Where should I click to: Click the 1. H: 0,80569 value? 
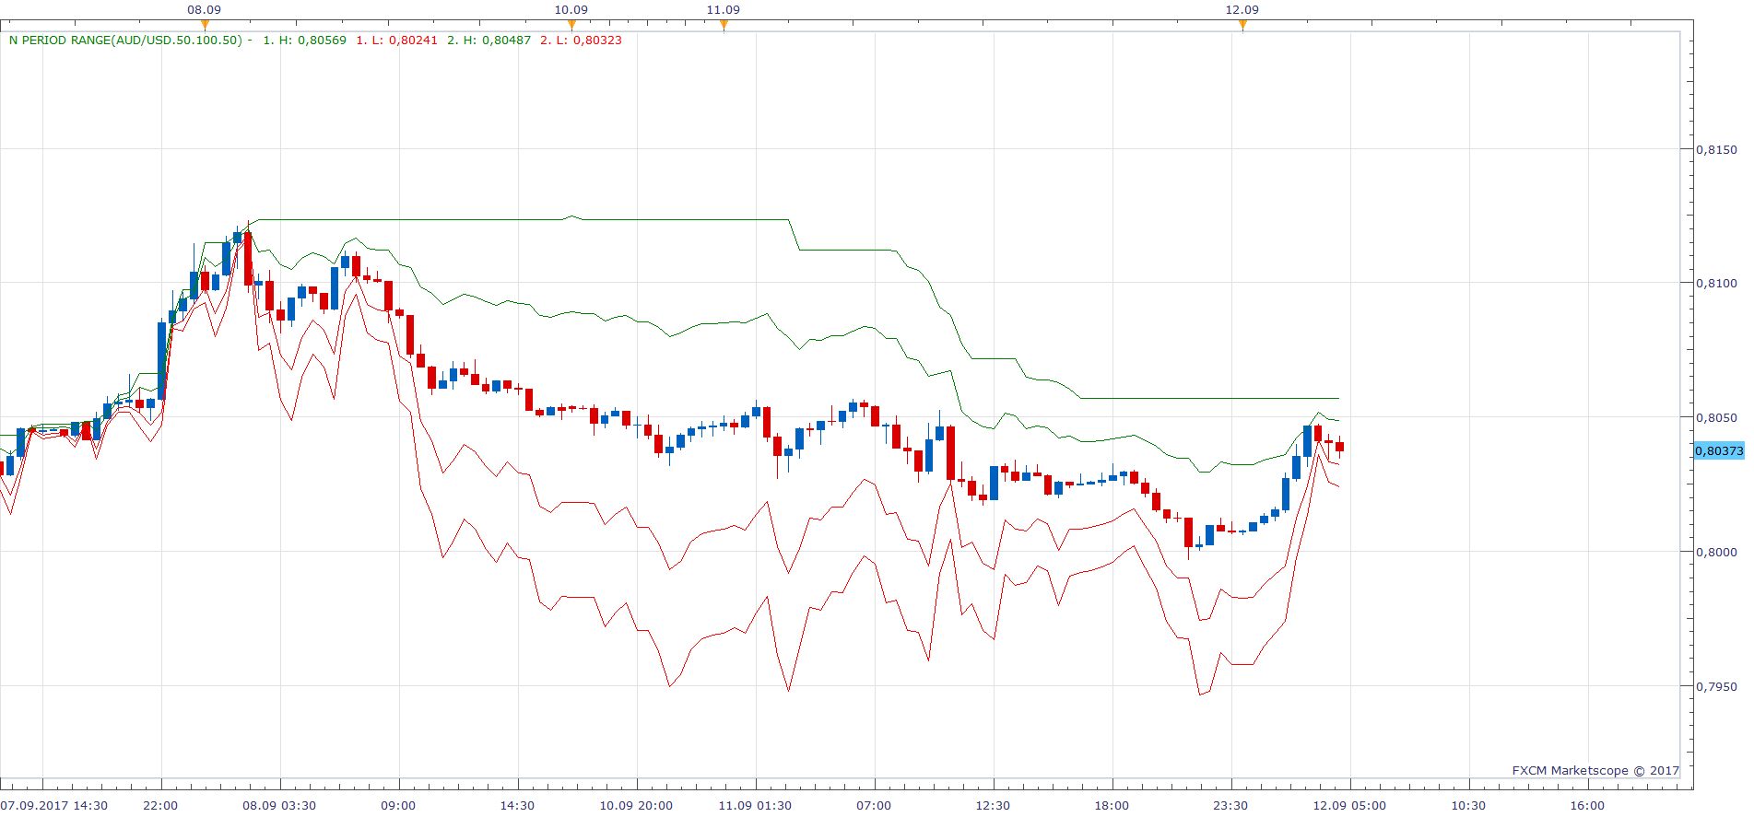coord(304,41)
